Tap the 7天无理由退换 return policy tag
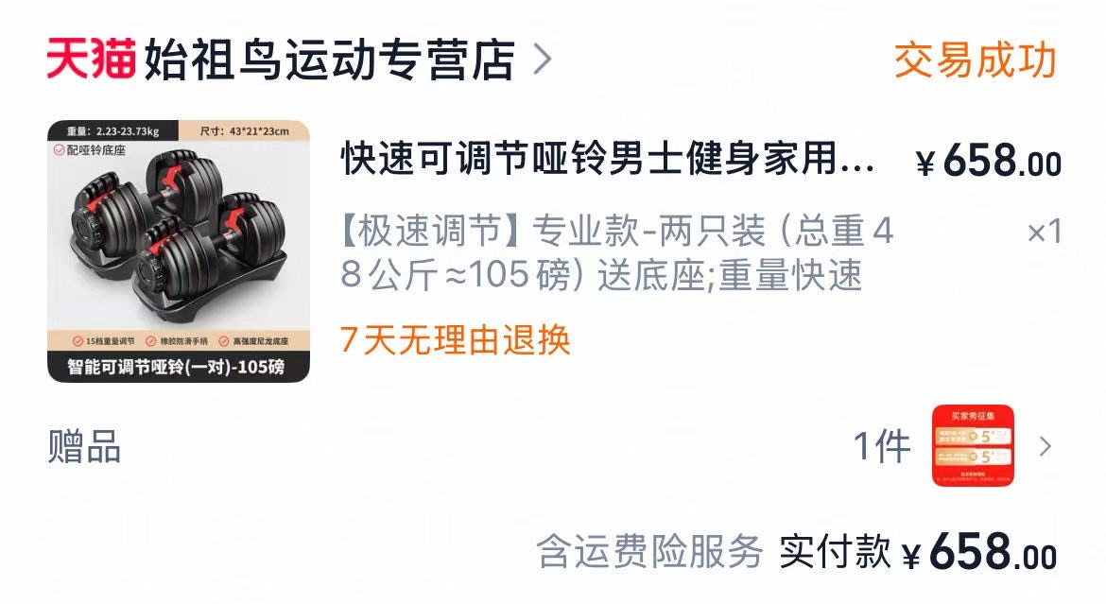Image resolution: width=1106 pixels, height=604 pixels. click(455, 339)
